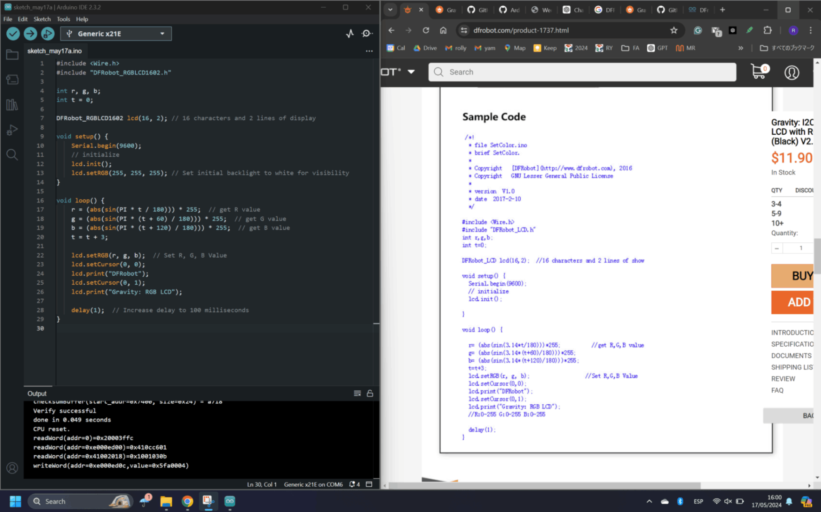Expand the Generic x21E board selector
The image size is (821, 512).
click(116, 34)
